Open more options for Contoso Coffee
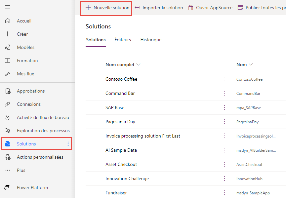This screenshot has width=286, height=198. 225,79
